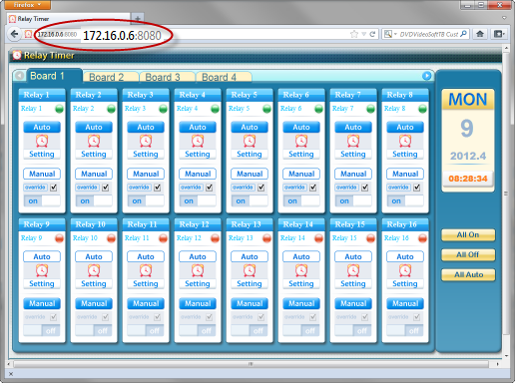The image size is (515, 383).
Task: Toggle the Relay 7 on switch
Action: [353, 200]
